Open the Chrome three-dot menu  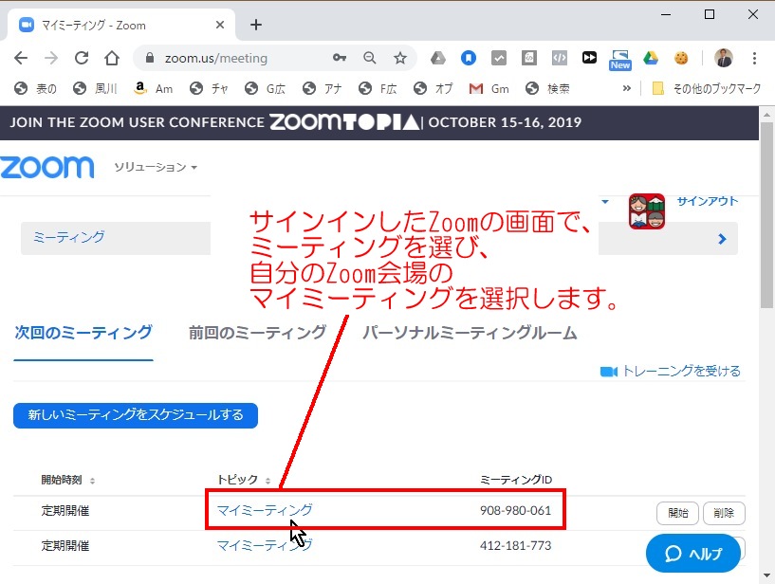tap(754, 58)
